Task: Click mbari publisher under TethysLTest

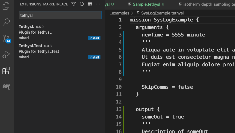Action: (x=24, y=57)
